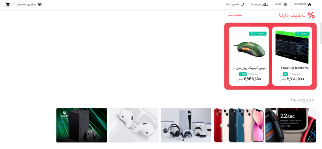The image size is (322, 149).
Task: Click the green تخفیف ۱٪ badge on keyboard box
Action: [302, 33]
